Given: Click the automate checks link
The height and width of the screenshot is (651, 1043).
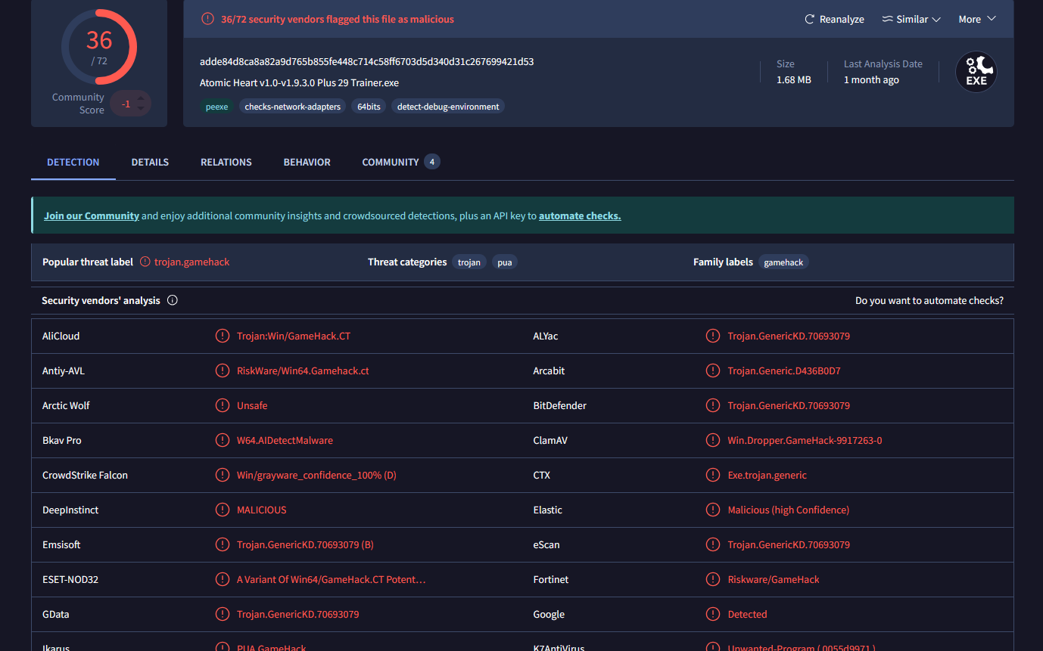Looking at the screenshot, I should (580, 216).
